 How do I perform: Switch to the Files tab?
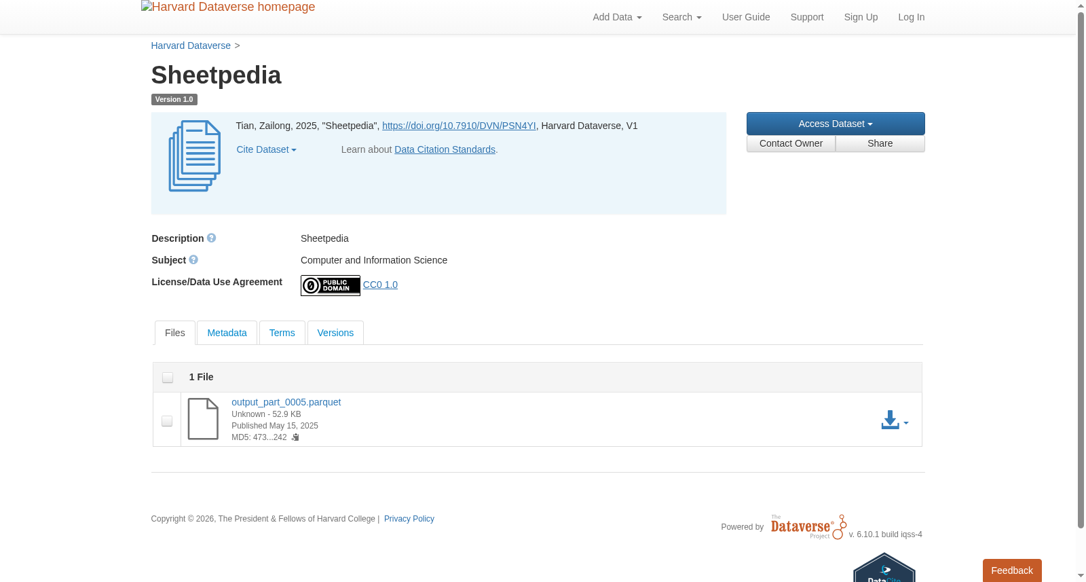[x=175, y=333]
